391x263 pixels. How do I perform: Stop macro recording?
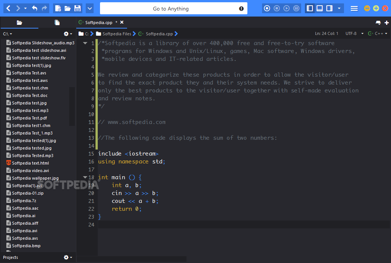tap(277, 9)
